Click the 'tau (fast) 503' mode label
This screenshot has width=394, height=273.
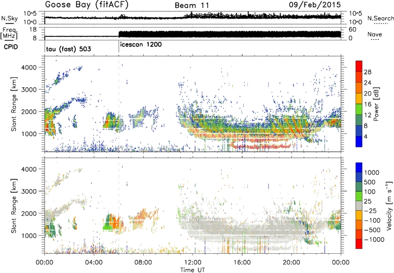[68, 49]
